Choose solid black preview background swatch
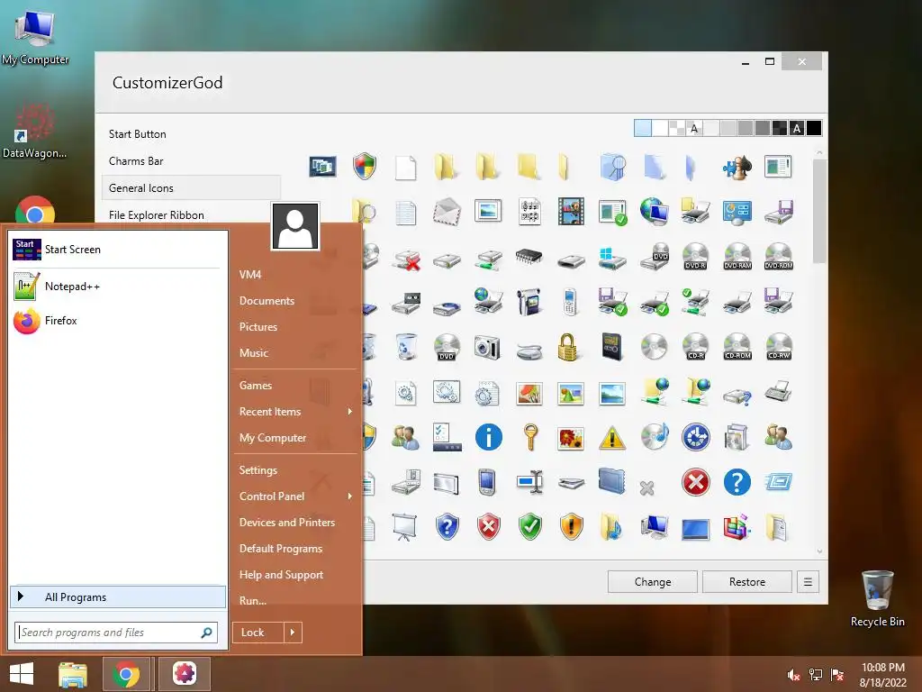Viewport: 922px width, 692px height. coord(814,128)
